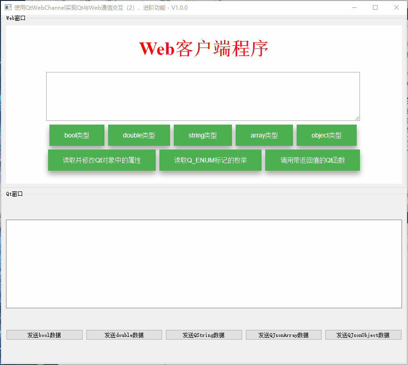Click the 发送double数据 button
This screenshot has width=408, height=365.
(x=124, y=335)
